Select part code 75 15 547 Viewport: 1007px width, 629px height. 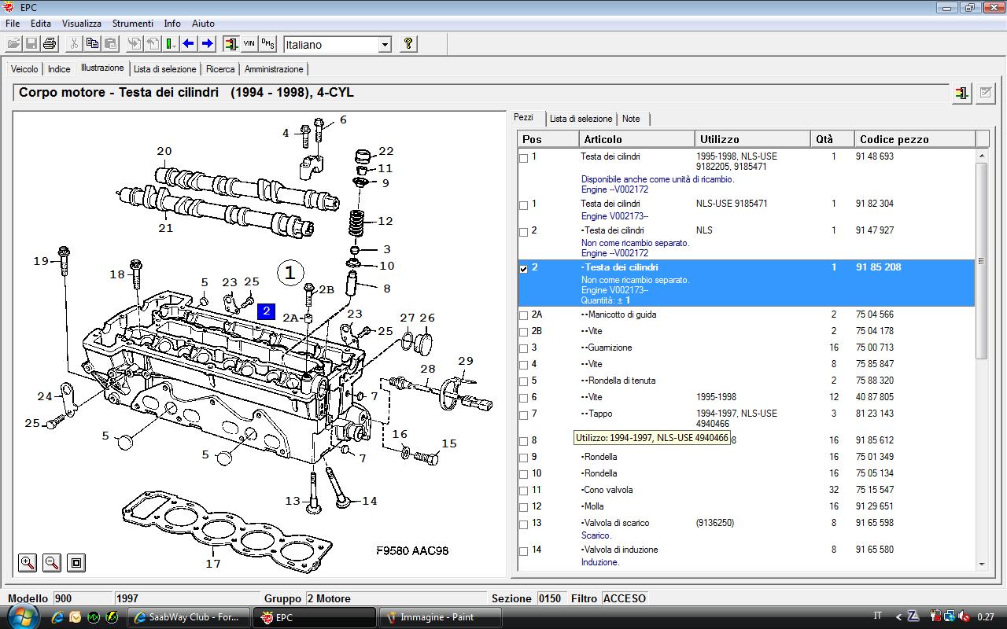tap(876, 490)
